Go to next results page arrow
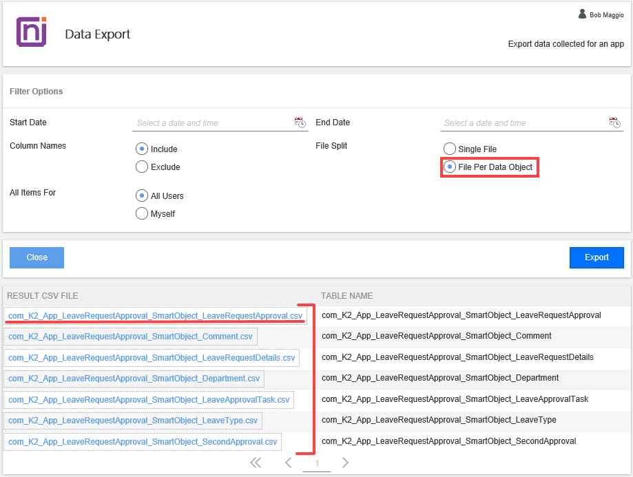The image size is (633, 477). point(345,463)
